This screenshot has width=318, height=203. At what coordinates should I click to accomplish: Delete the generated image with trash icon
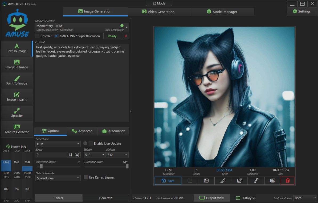pos(288,181)
